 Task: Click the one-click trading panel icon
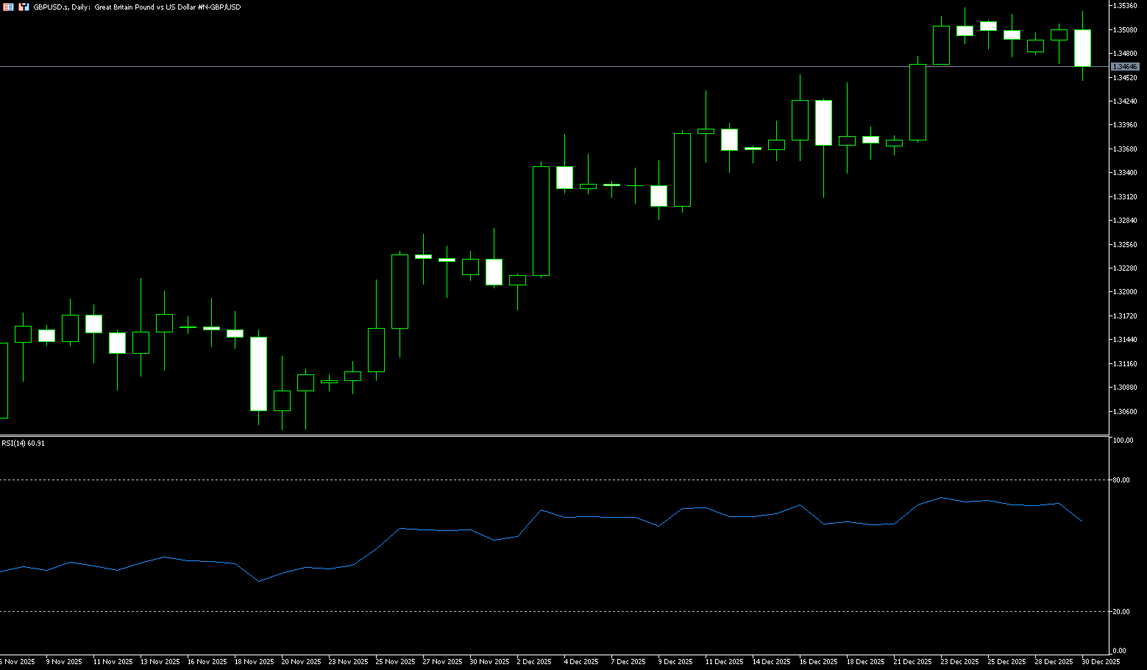click(x=24, y=7)
